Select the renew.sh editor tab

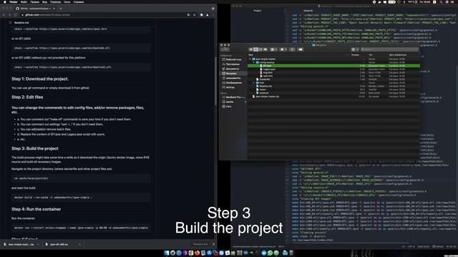[308, 11]
